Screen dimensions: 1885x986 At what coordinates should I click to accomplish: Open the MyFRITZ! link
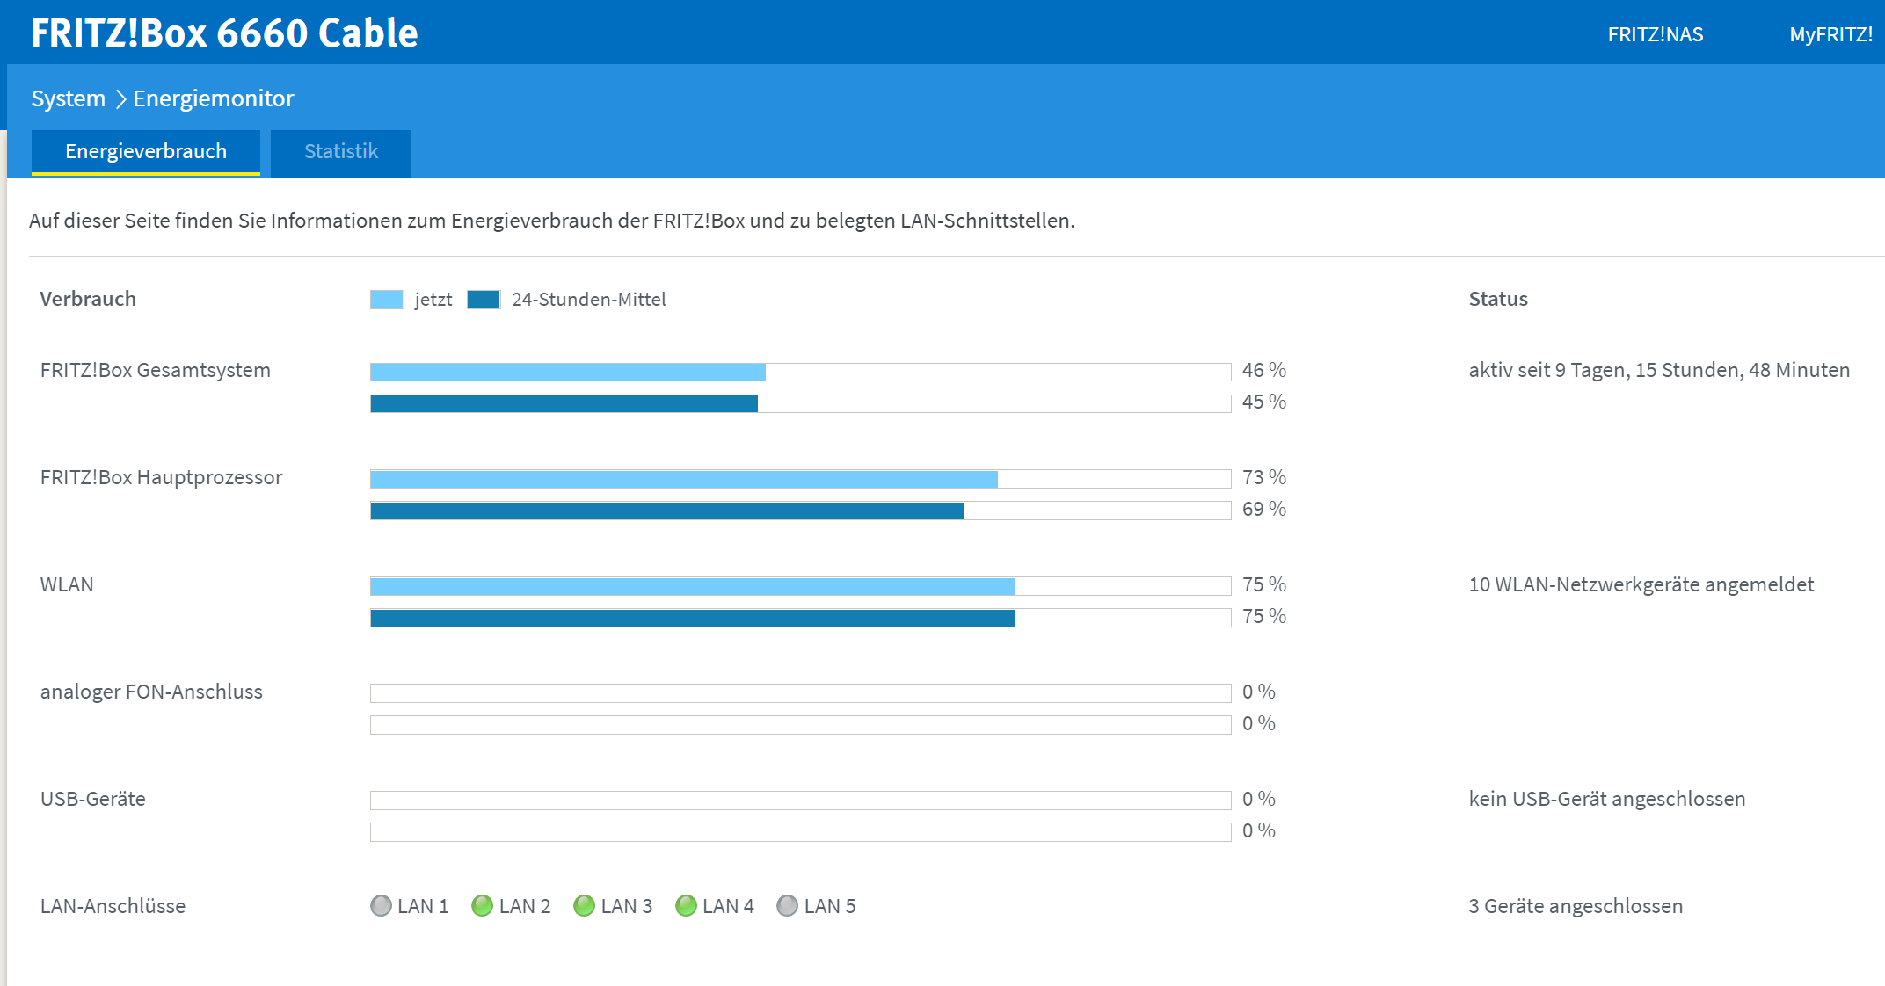(x=1830, y=34)
